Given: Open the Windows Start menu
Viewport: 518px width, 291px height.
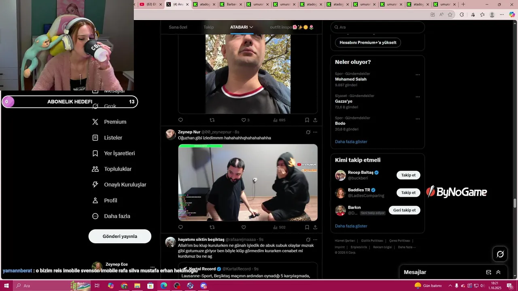Looking at the screenshot, I should [x=6, y=286].
